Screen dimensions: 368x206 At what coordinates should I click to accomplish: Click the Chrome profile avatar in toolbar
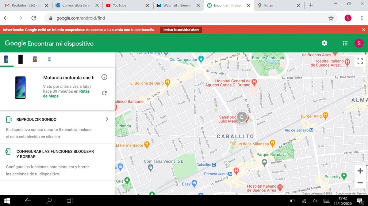[x=348, y=18]
